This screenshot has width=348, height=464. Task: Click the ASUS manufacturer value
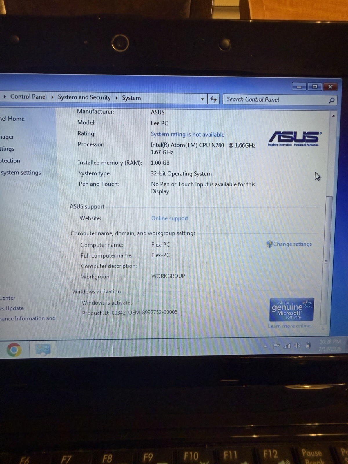[157, 112]
